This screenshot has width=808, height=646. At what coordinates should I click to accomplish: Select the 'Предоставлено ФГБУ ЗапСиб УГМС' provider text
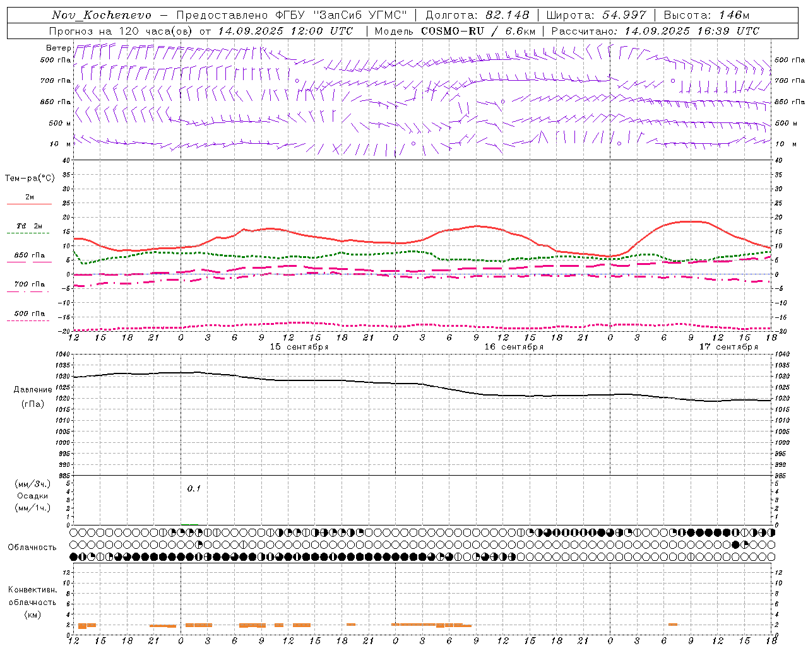[x=292, y=15]
